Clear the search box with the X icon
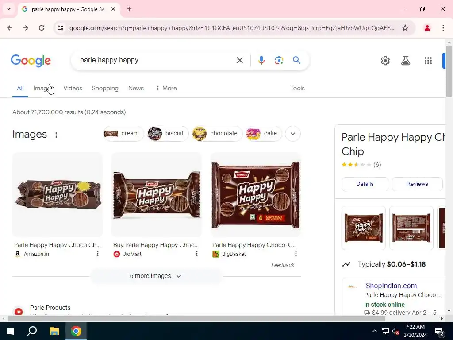This screenshot has height=340, width=453. (239, 60)
